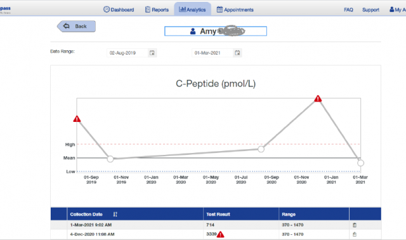
Task: Open the Support link
Action: (x=370, y=10)
